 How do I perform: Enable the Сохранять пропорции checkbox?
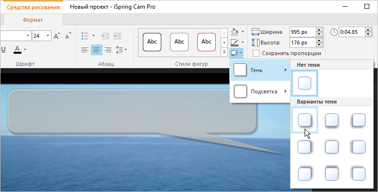[256, 53]
